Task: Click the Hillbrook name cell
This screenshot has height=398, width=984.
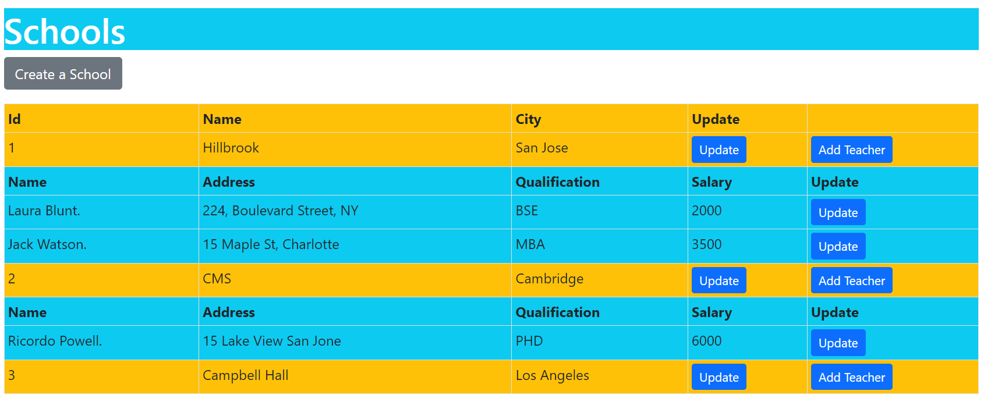Action: coord(355,150)
